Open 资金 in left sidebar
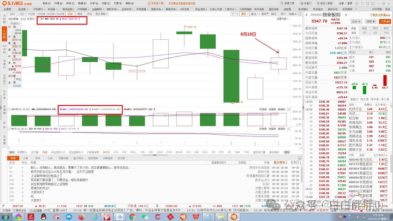The image size is (393, 221). (4, 125)
